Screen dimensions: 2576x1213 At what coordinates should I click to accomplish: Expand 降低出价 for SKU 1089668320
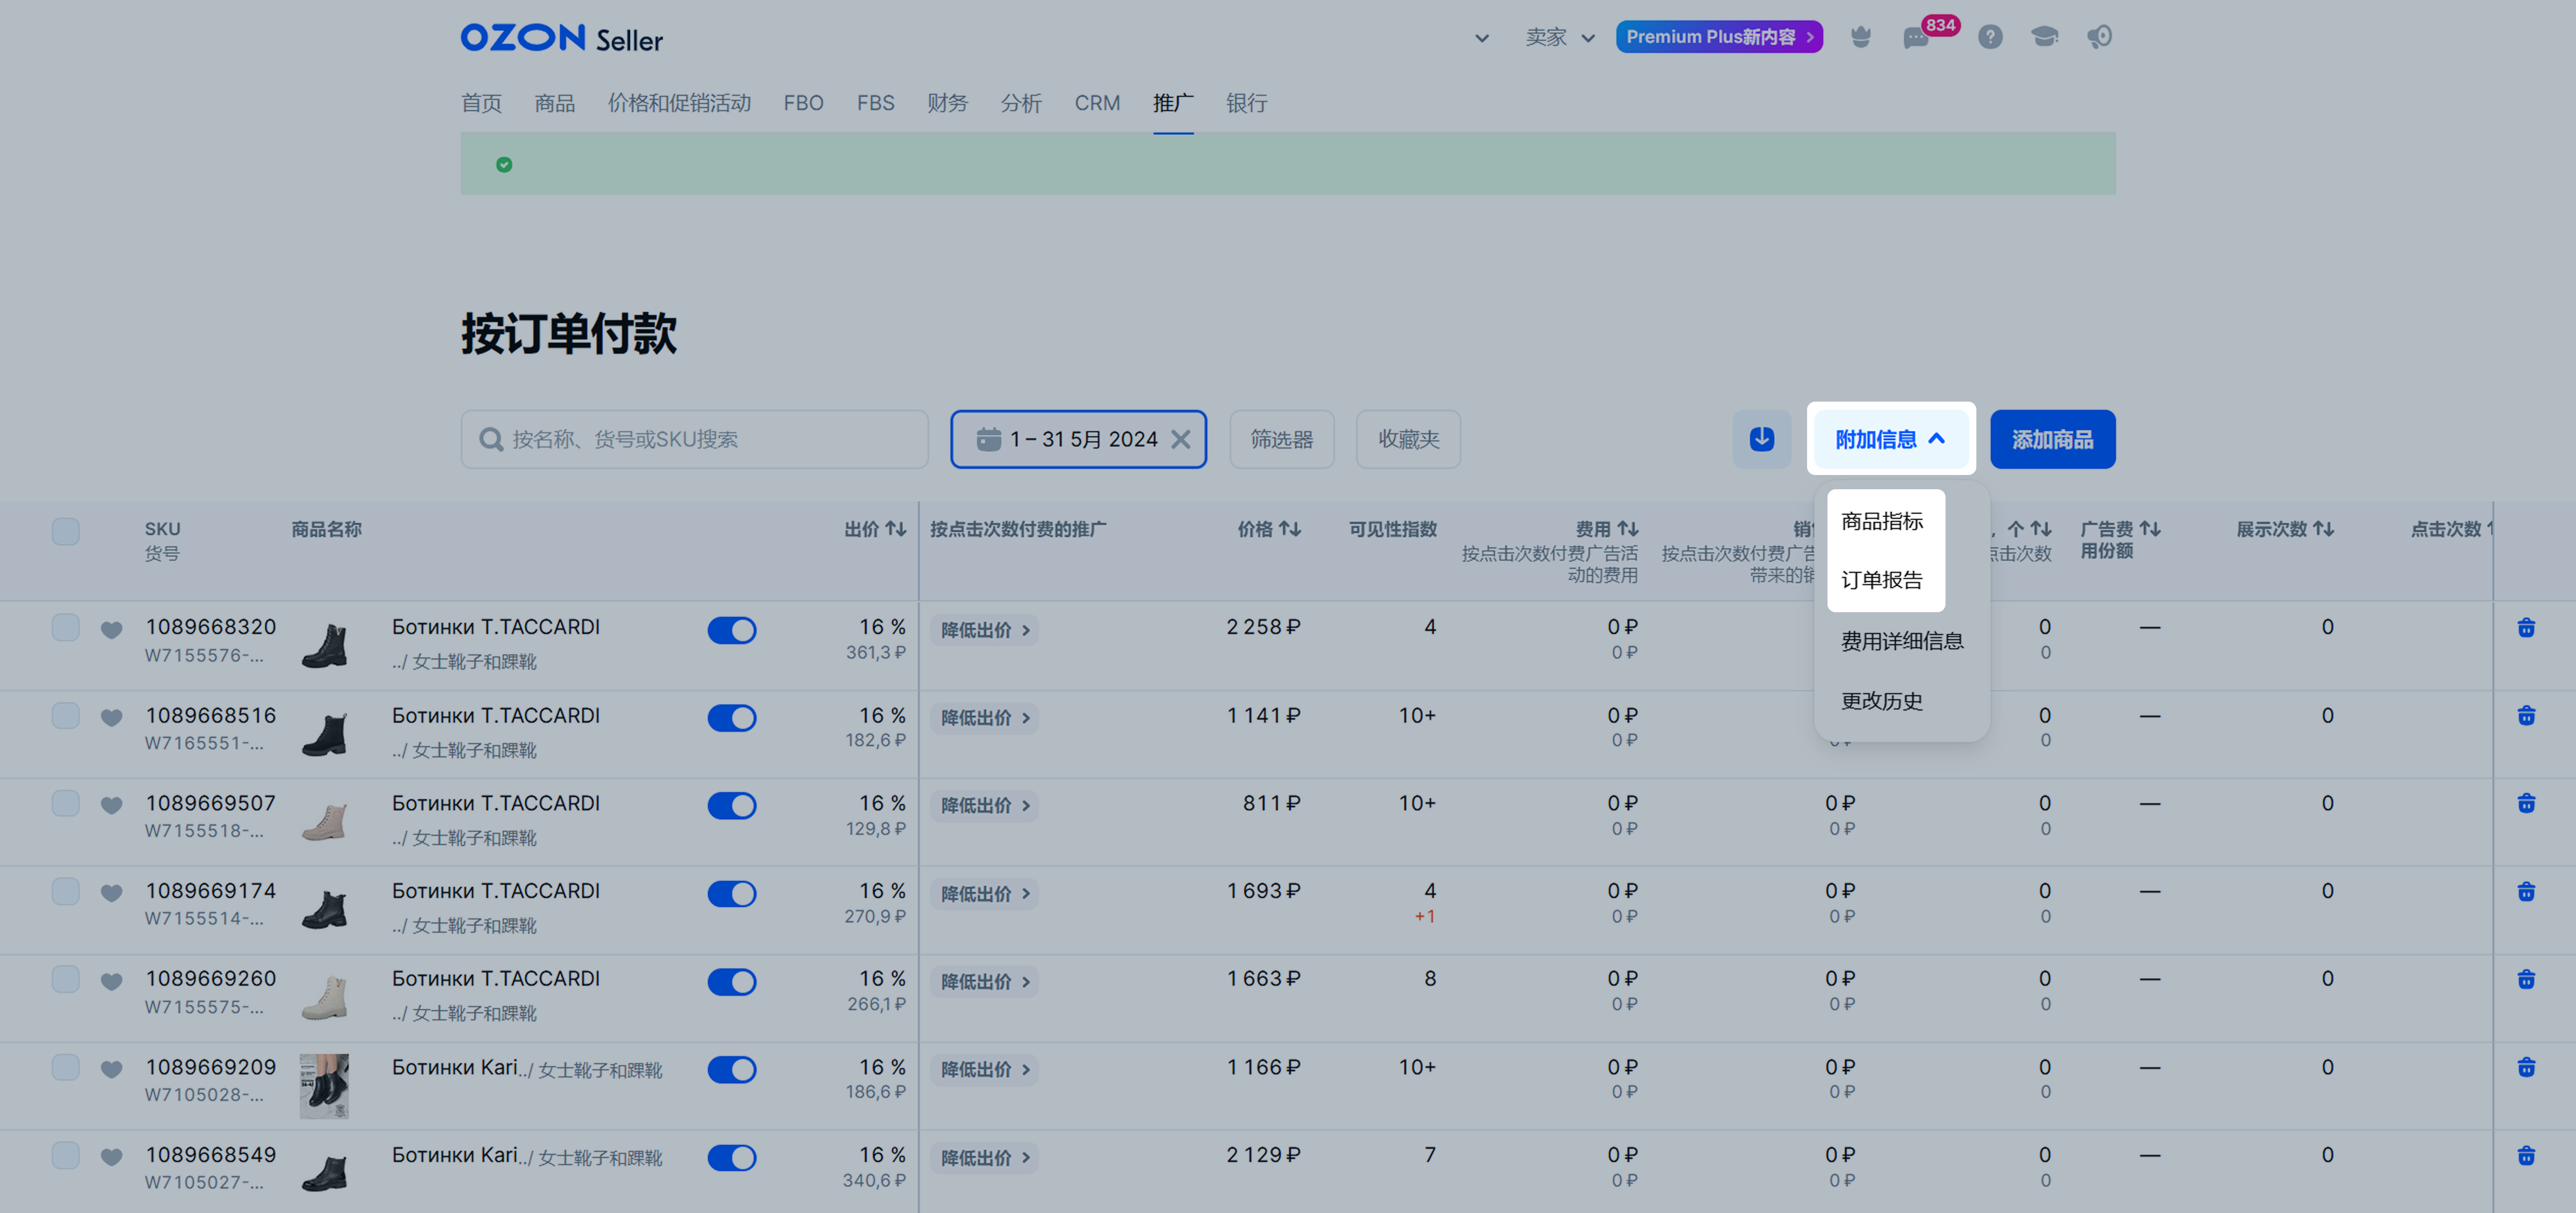click(985, 630)
